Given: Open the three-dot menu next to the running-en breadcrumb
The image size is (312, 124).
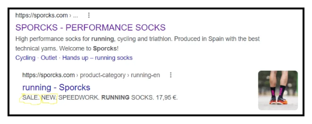Looking at the screenshot, I should click(x=170, y=75).
